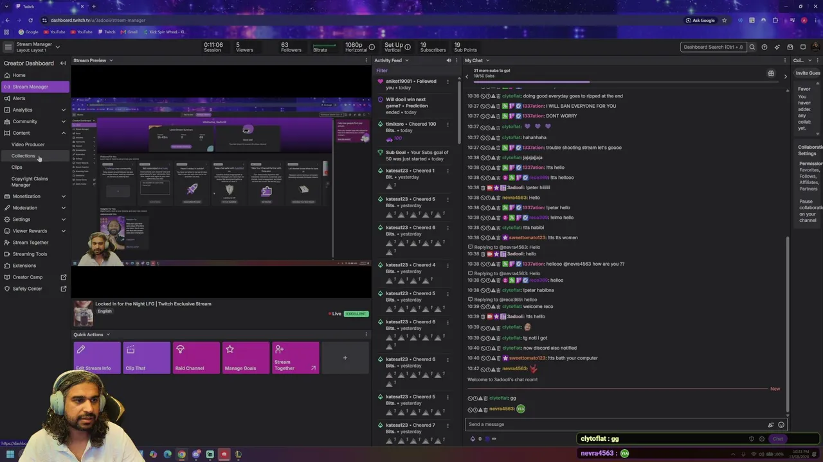Open Creator Camp external link

pos(35,277)
